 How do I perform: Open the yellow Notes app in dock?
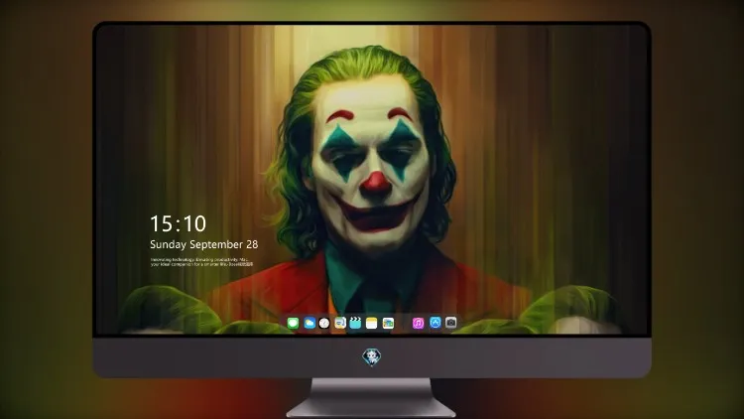point(372,323)
